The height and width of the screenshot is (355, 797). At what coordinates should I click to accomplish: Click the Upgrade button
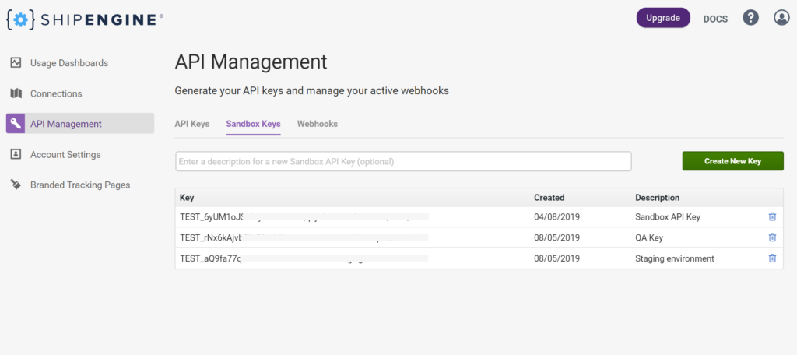click(x=663, y=19)
